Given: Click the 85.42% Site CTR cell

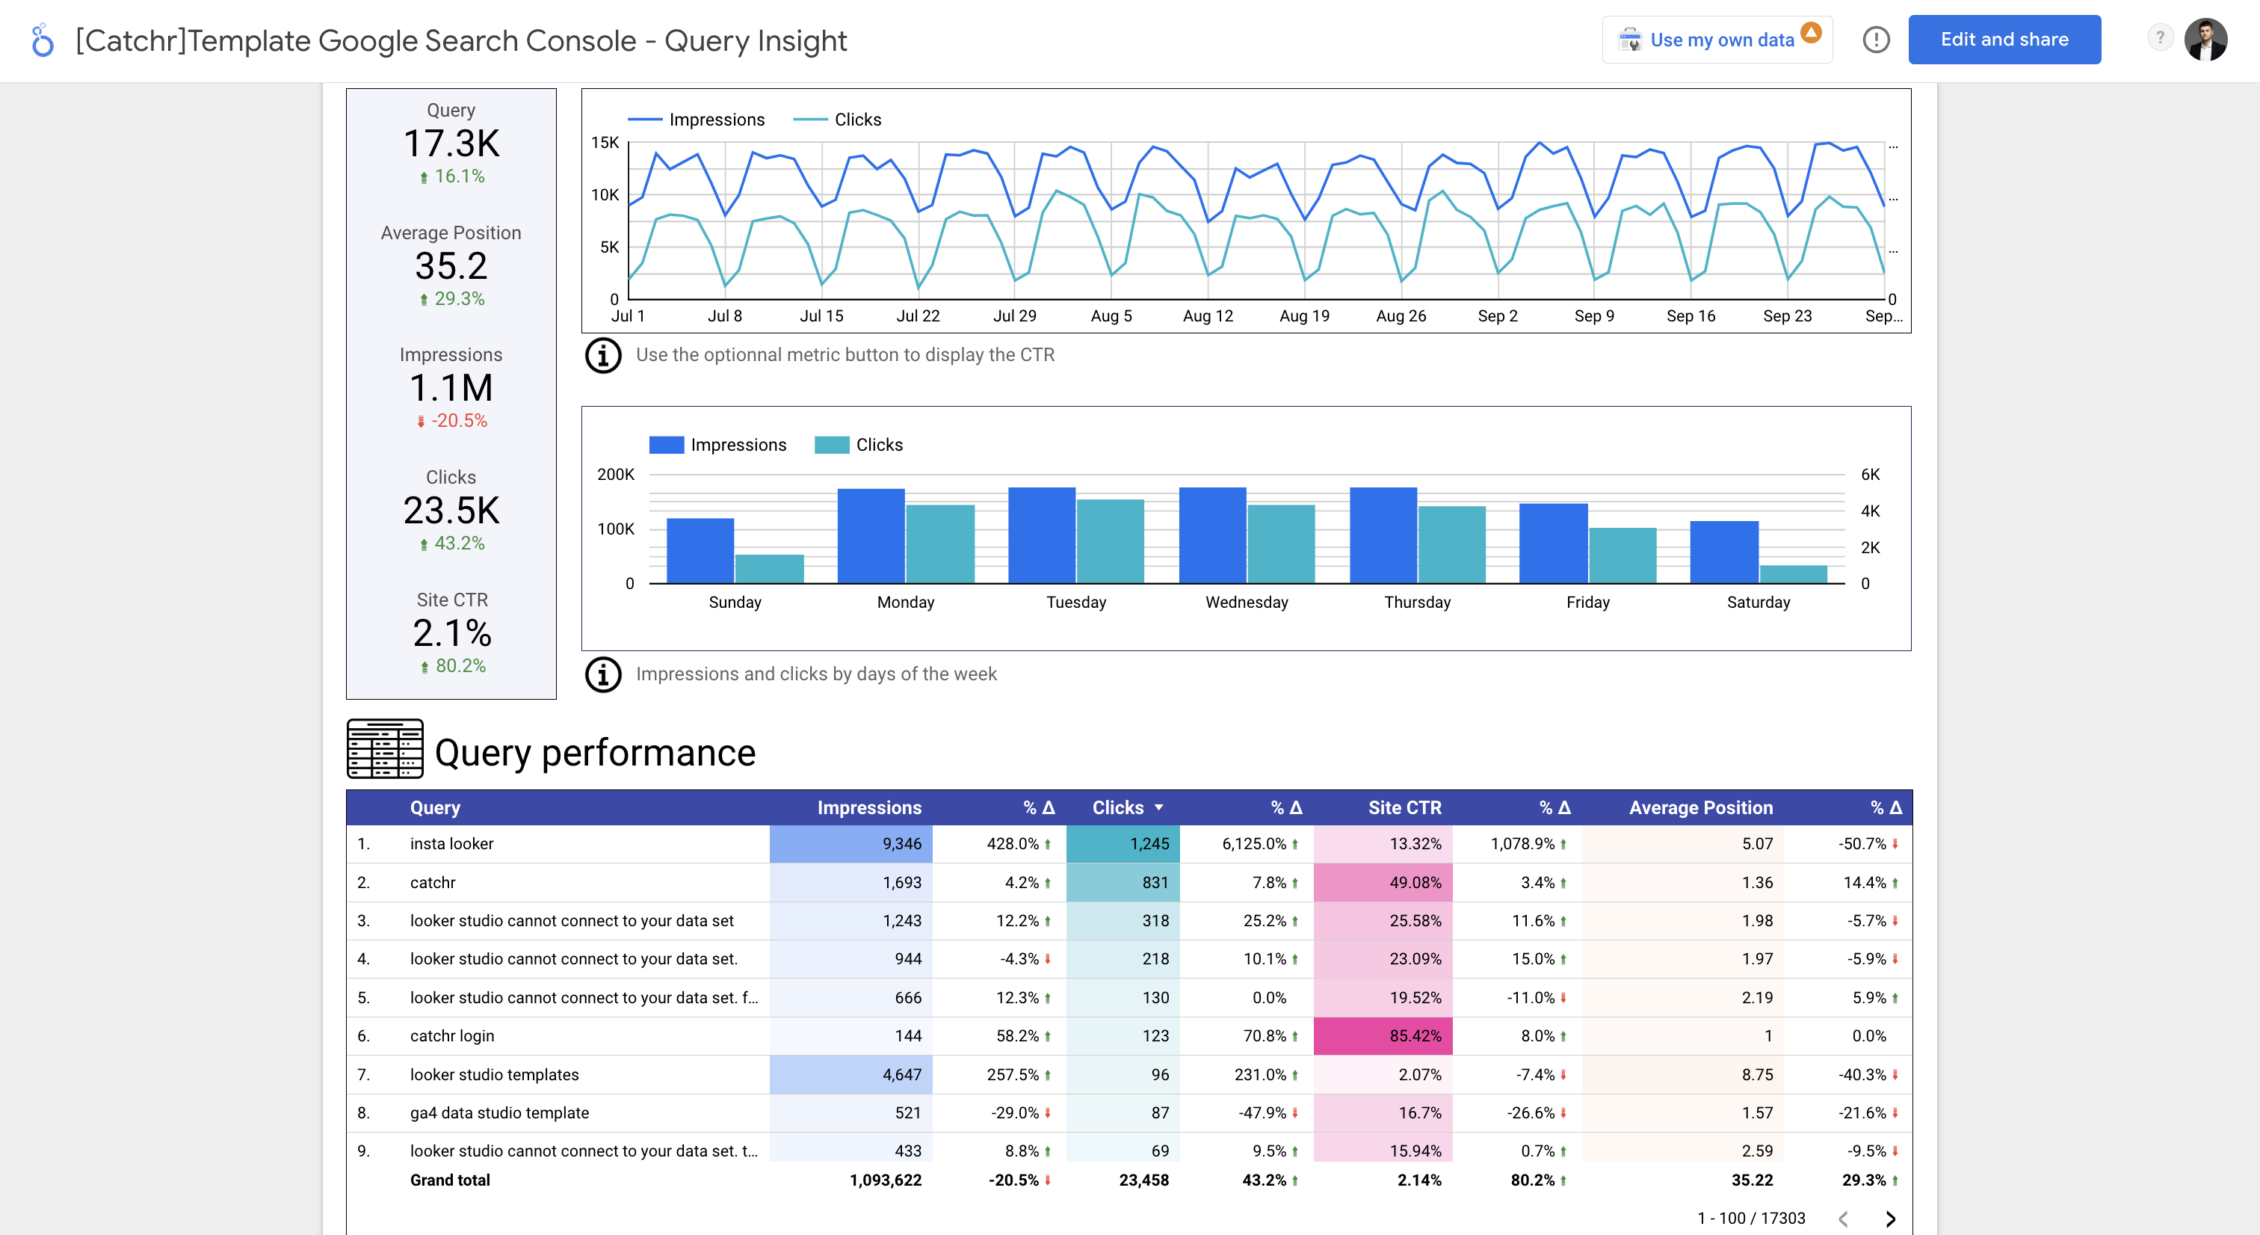Looking at the screenshot, I should coord(1383,1035).
